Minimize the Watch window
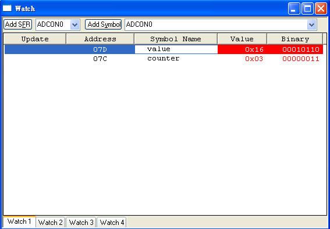330x229 pixels. tap(294, 9)
